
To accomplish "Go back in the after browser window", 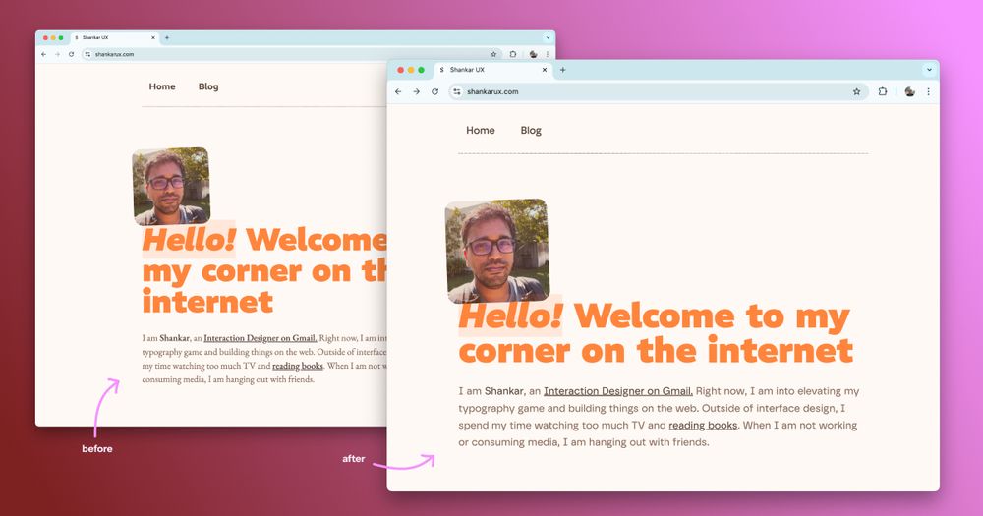I will click(398, 91).
